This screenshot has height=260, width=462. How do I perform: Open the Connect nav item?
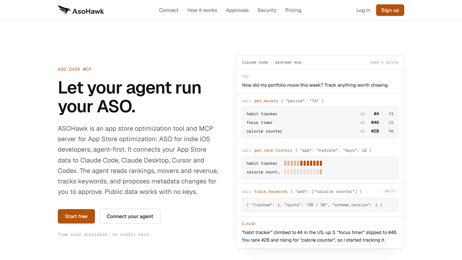point(169,10)
